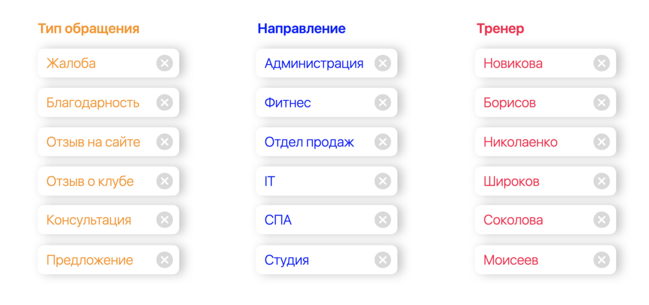Remove trainer Новикова tag
649x305 pixels.
click(x=602, y=63)
